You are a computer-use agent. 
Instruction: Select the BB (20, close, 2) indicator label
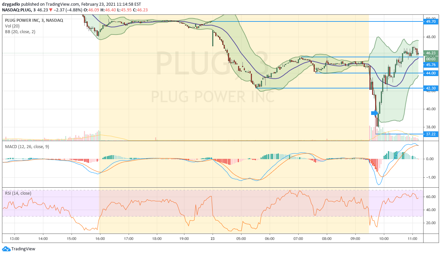(20, 32)
